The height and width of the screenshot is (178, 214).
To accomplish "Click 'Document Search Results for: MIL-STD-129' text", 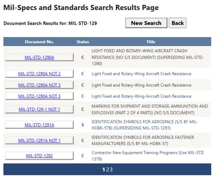I will pyautogui.click(x=50, y=23).
